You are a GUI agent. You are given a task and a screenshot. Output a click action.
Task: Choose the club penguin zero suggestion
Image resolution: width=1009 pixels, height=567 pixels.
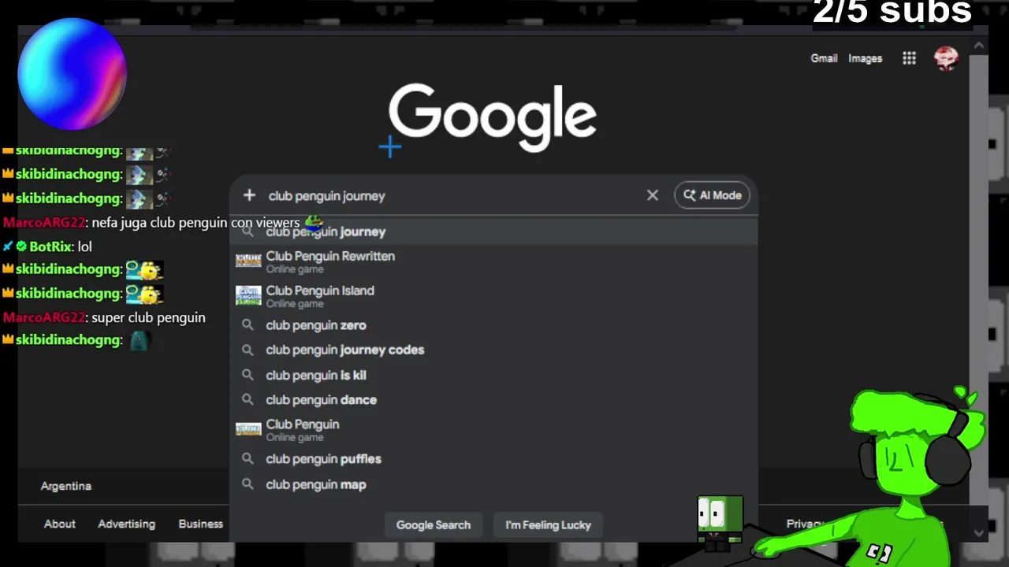pyautogui.click(x=493, y=325)
